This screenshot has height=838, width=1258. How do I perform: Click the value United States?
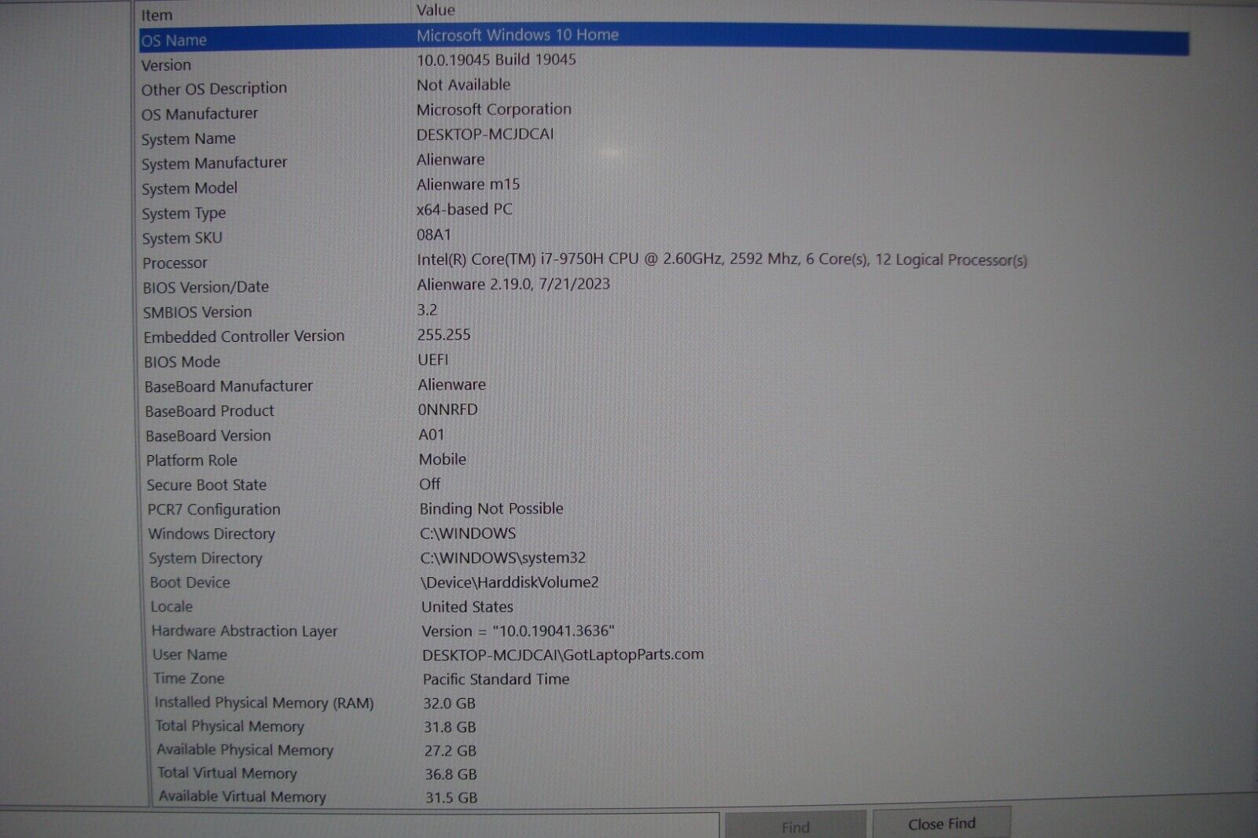(467, 607)
